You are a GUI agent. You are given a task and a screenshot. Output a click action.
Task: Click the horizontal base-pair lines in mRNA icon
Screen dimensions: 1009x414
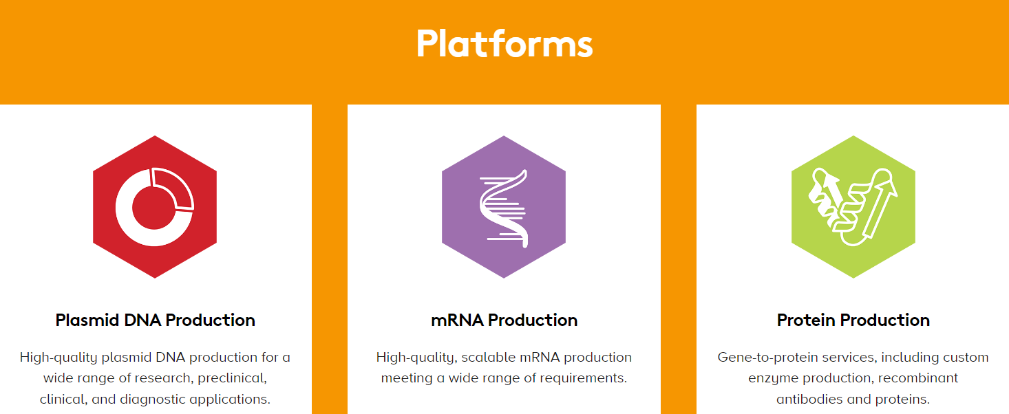[509, 210]
